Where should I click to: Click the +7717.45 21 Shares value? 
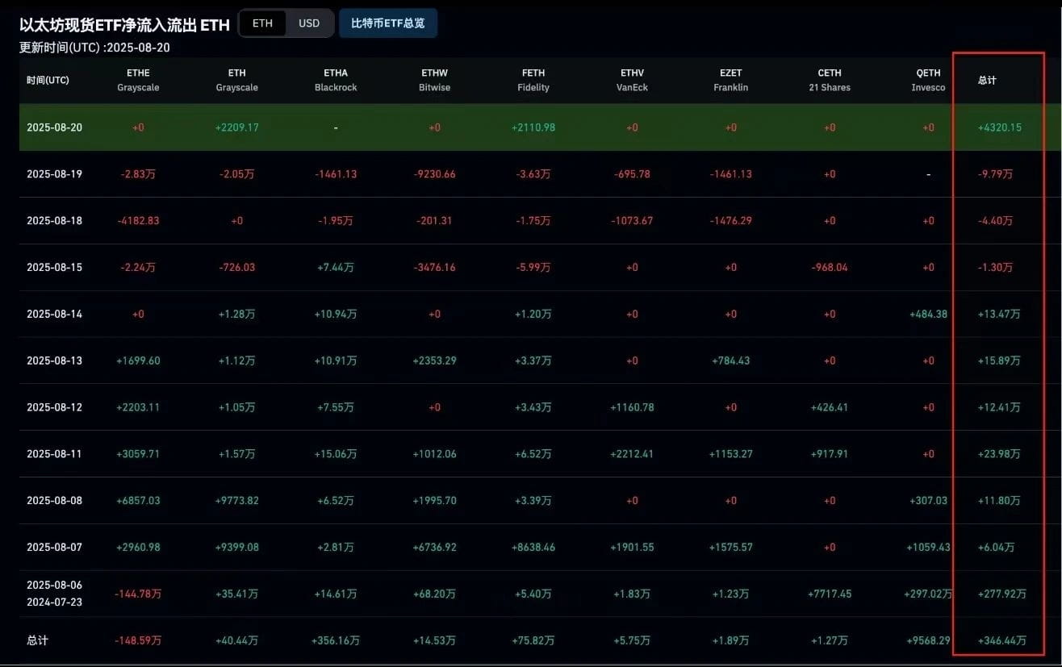pos(830,594)
